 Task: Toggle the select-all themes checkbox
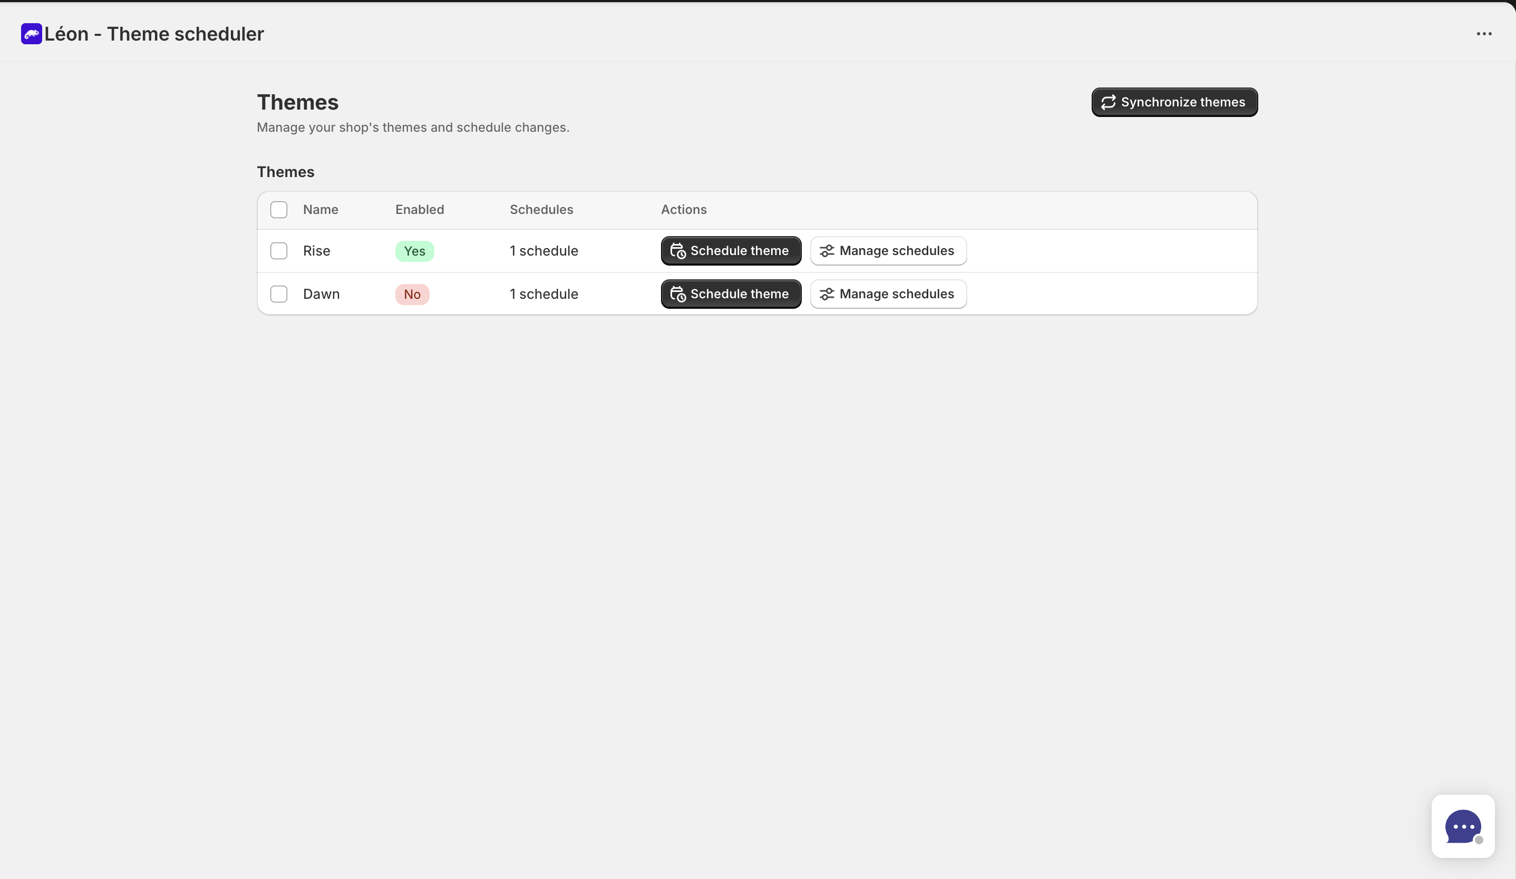pos(278,210)
